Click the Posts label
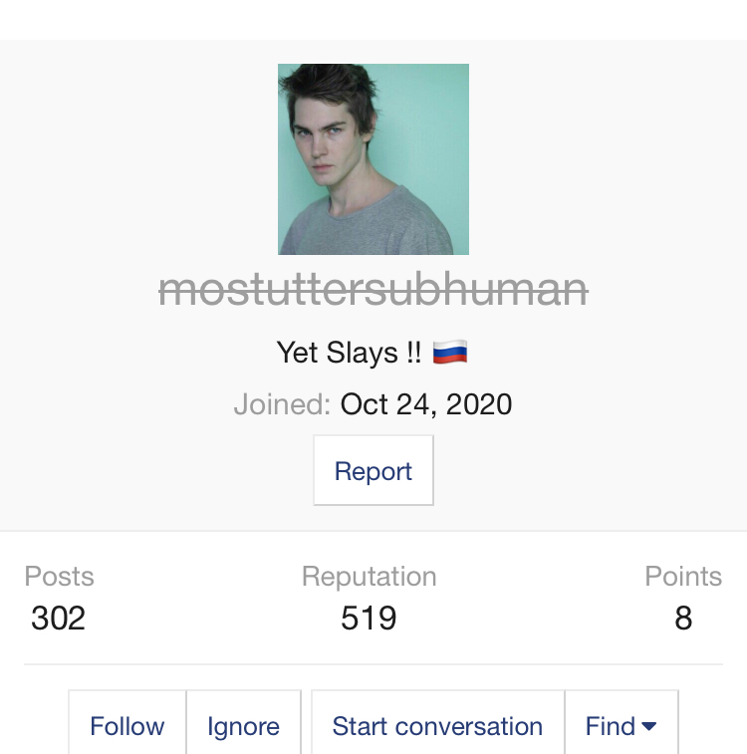747x754 pixels. coord(59,576)
